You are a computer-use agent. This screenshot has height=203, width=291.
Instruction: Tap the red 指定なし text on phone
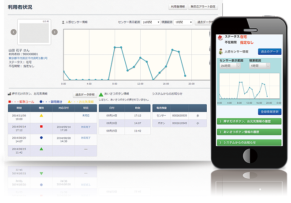246,42
